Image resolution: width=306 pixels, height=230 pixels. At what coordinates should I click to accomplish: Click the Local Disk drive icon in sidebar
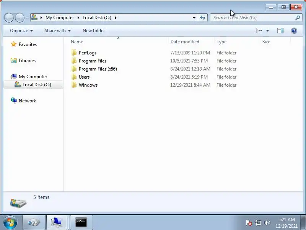[x=18, y=84]
